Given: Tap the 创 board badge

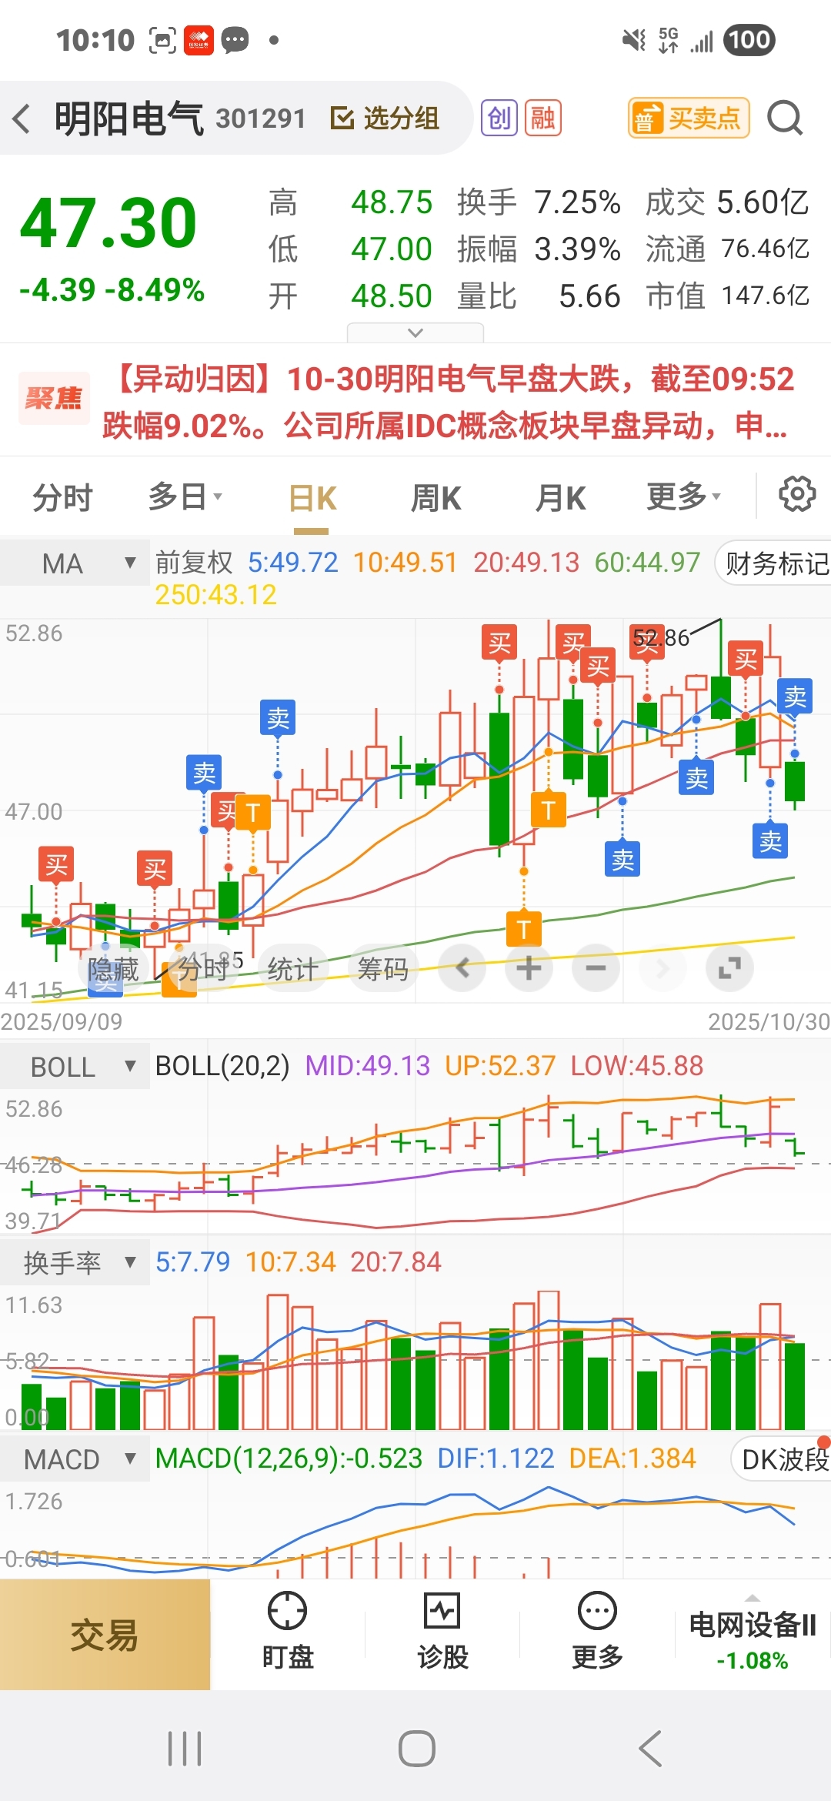Looking at the screenshot, I should (499, 119).
